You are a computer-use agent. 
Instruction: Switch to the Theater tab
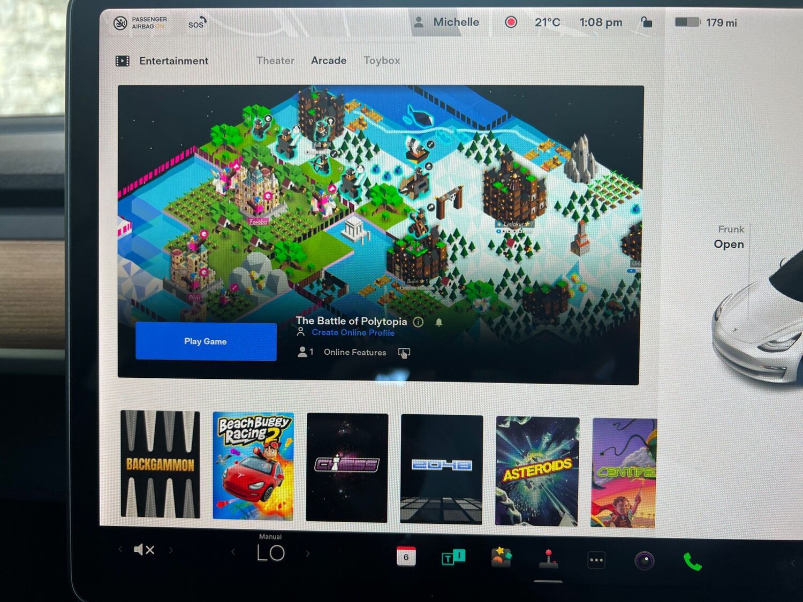(275, 60)
